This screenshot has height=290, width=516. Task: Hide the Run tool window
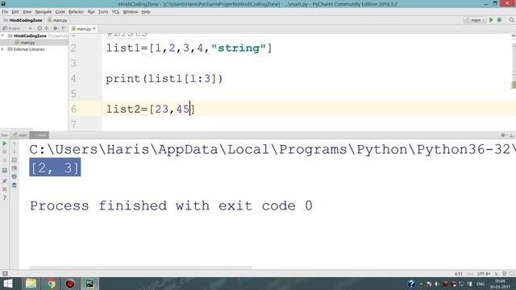(511, 135)
